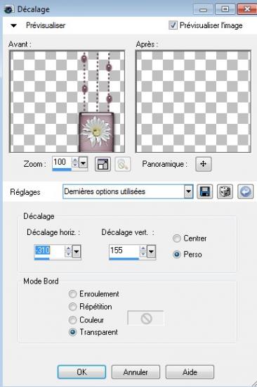This screenshot has height=387, width=257.
Task: Click the Décalage horiz. value field
Action: (50, 250)
